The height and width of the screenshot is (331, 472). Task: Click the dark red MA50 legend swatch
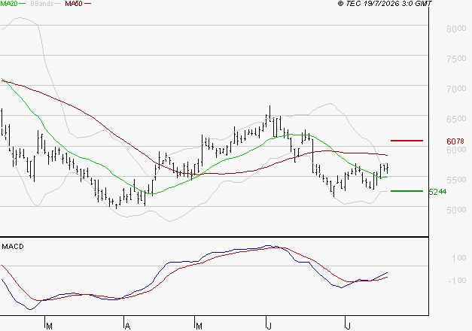87,4
